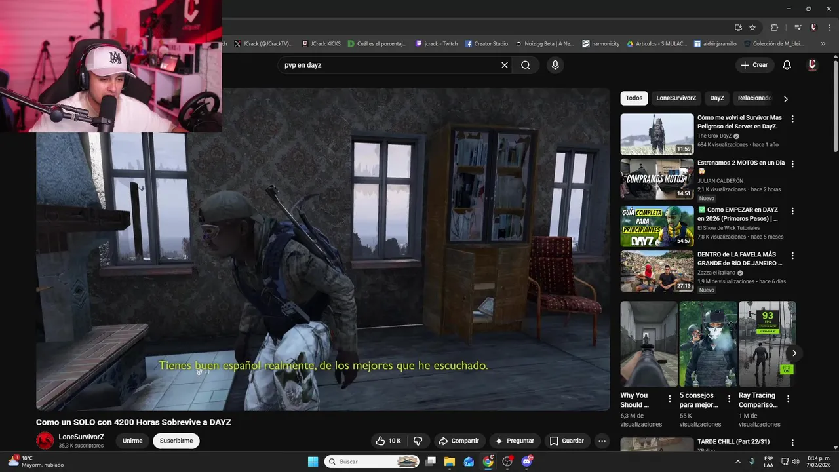Image resolution: width=839 pixels, height=472 pixels.
Task: Click the Preguntar button
Action: 515,441
